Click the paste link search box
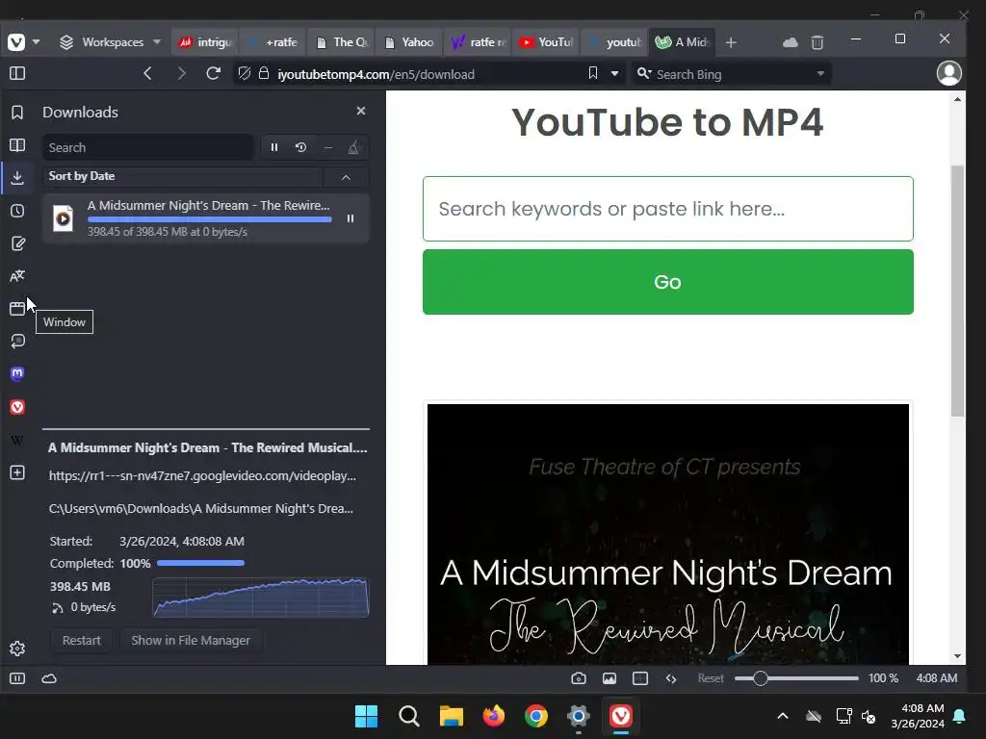This screenshot has width=986, height=739. coord(668,209)
